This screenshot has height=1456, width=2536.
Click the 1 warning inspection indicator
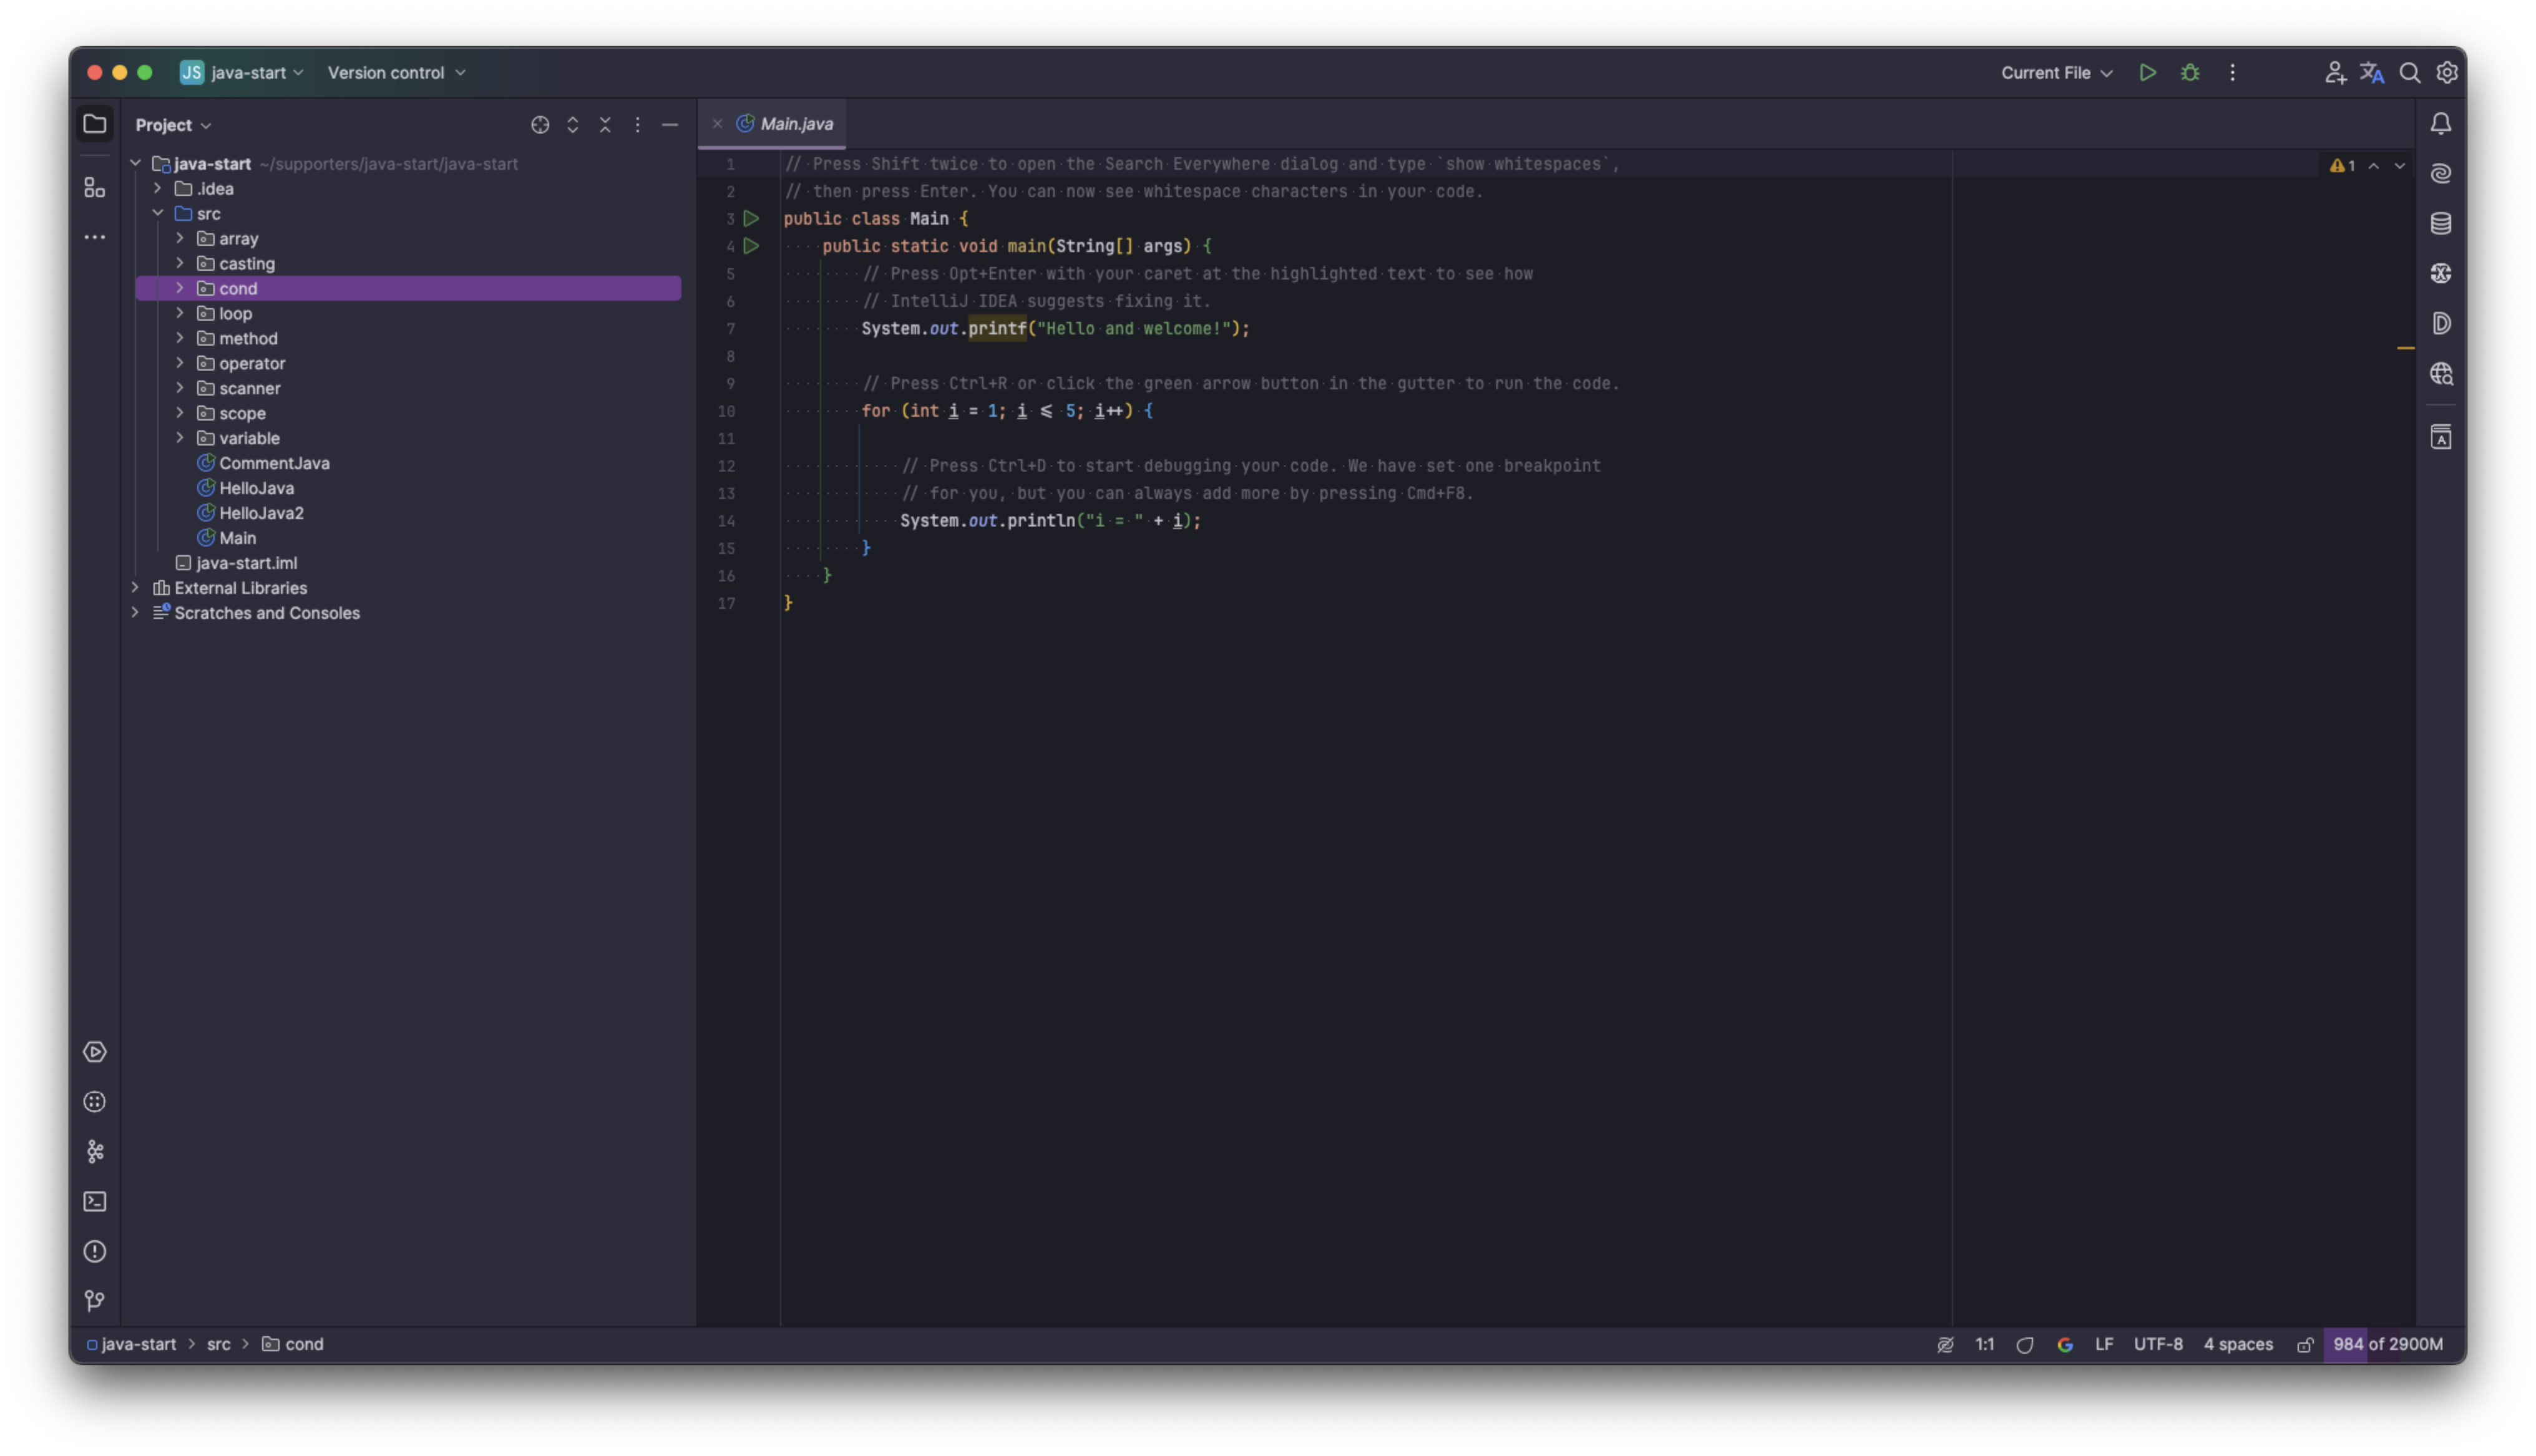point(2342,165)
